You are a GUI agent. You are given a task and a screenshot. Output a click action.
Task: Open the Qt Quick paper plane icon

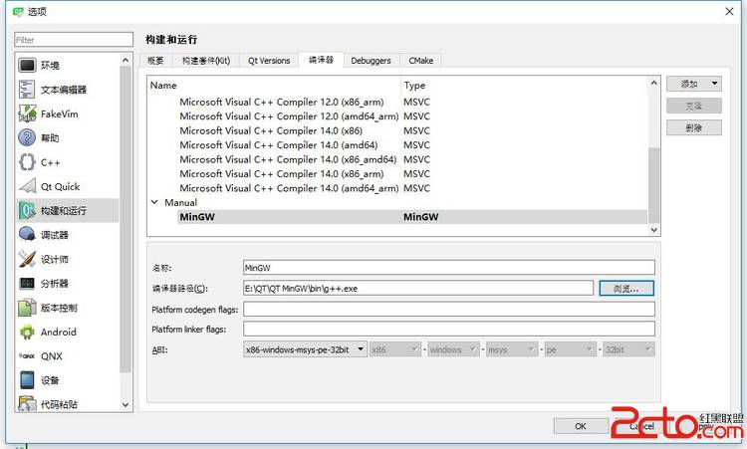pos(27,186)
